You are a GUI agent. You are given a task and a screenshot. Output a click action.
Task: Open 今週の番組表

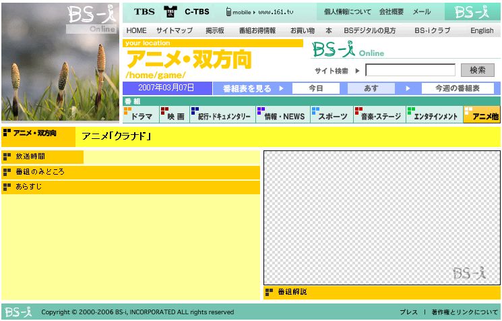point(458,88)
